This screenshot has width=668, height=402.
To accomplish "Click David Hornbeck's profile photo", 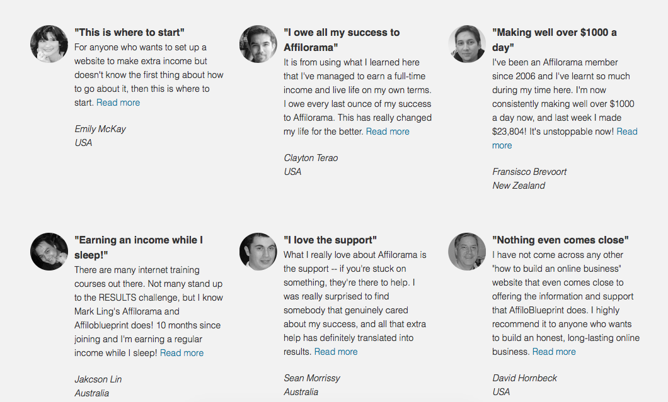I will pos(467,252).
